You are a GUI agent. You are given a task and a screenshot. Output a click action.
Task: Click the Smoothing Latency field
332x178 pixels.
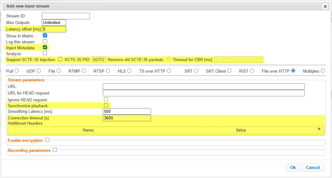coord(127,112)
